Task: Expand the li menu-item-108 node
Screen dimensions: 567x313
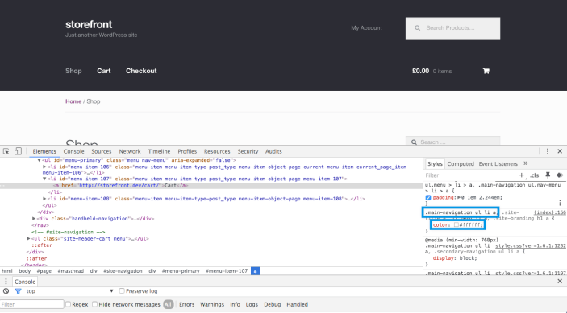Action: tap(44, 199)
